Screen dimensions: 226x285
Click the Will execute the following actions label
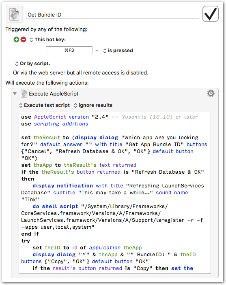(x=47, y=83)
